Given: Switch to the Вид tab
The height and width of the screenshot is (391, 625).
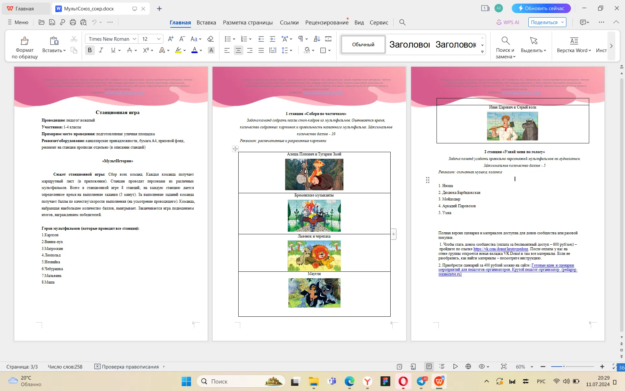Looking at the screenshot, I should [x=359, y=22].
